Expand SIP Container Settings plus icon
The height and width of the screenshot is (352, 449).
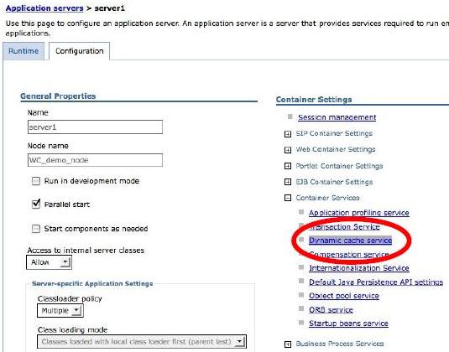pos(288,134)
